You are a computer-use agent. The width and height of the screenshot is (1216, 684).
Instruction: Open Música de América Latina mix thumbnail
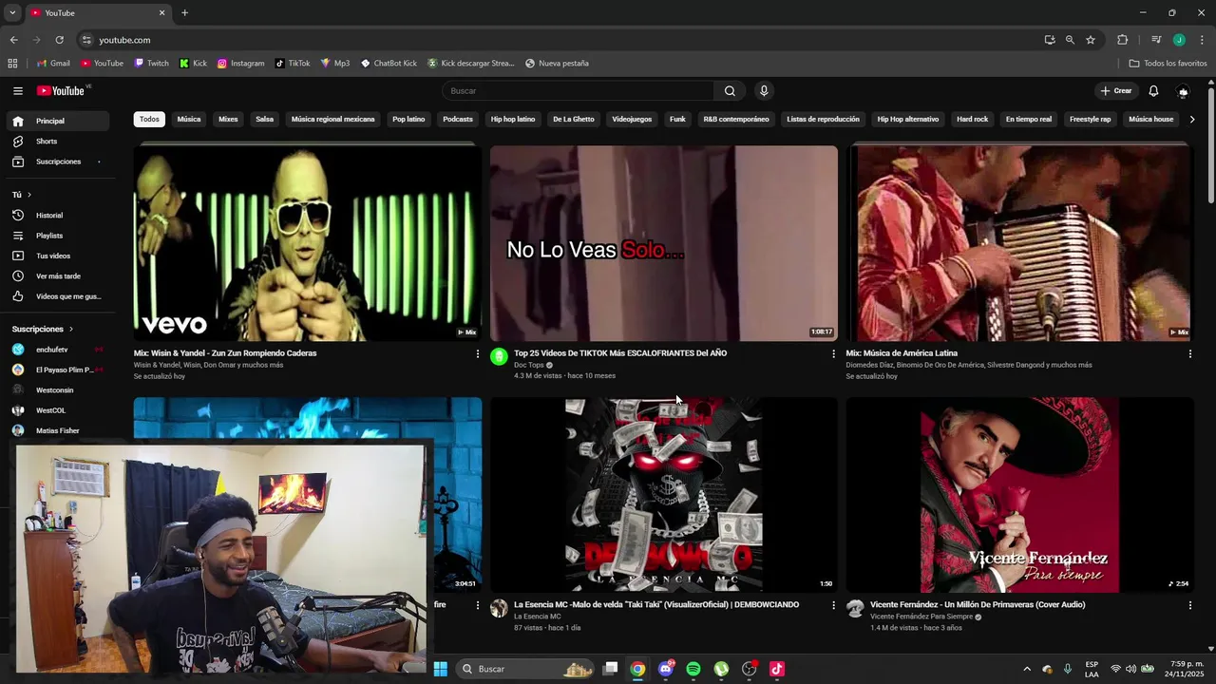tap(1018, 242)
